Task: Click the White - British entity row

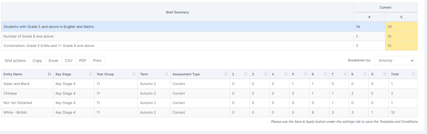Action: 209,113
